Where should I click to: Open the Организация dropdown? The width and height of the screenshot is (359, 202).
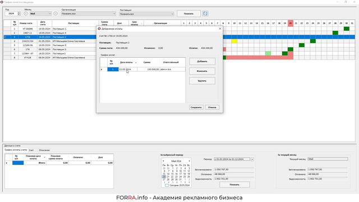pyautogui.click(x=89, y=13)
